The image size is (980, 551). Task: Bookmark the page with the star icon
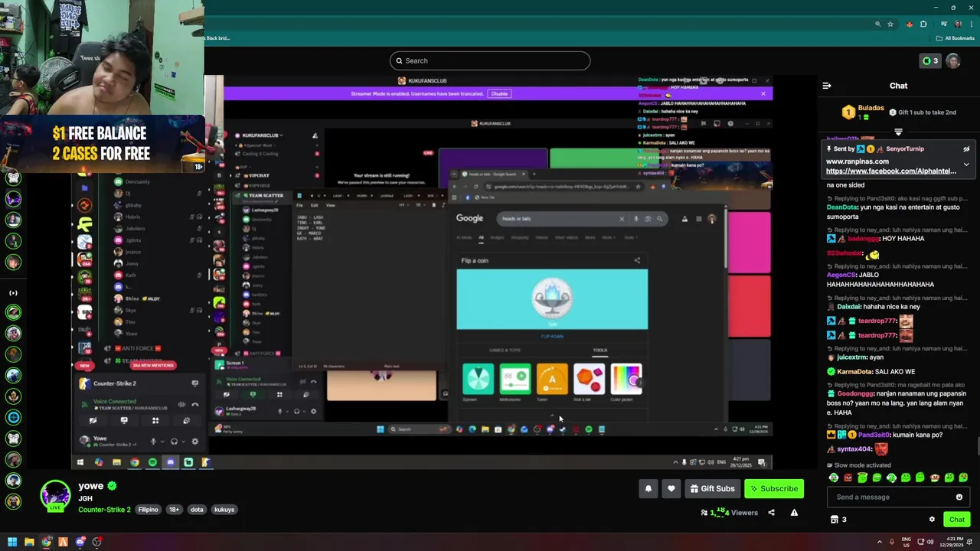click(x=890, y=24)
